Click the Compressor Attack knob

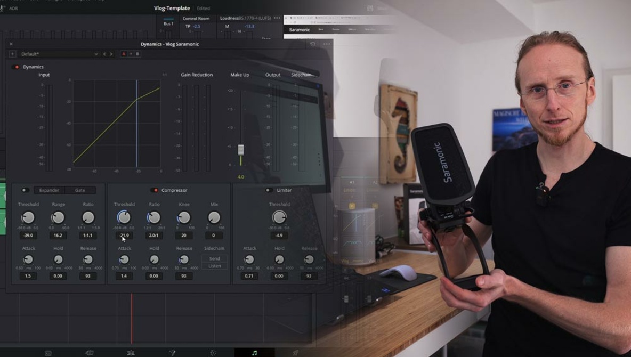(x=124, y=259)
